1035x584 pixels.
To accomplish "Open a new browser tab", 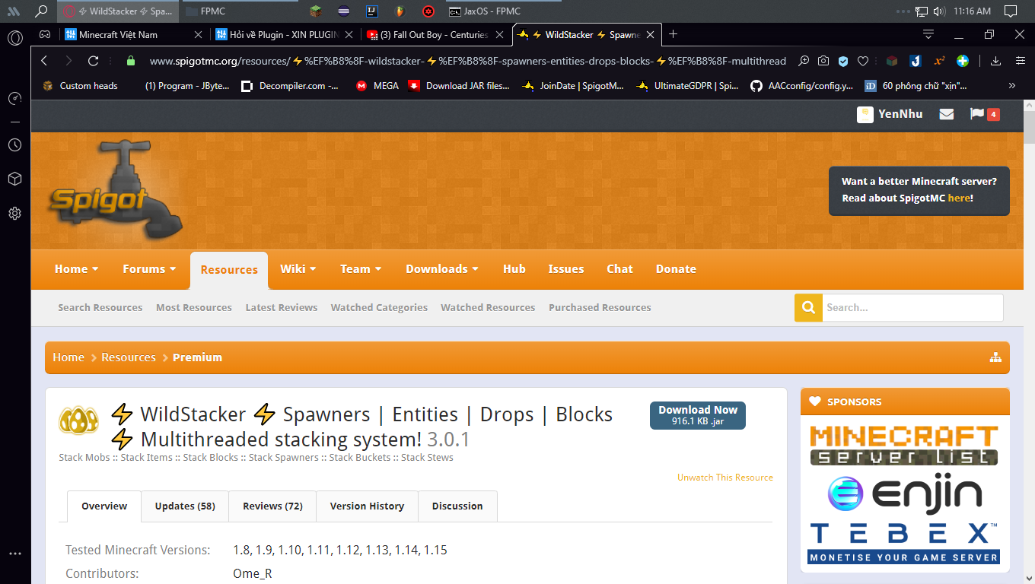I will point(673,34).
